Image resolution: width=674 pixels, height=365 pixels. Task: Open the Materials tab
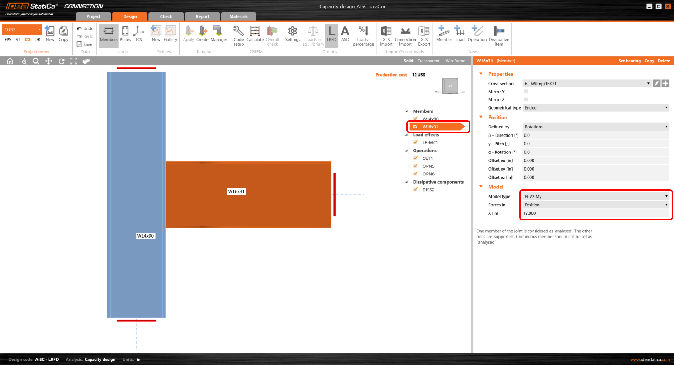(x=238, y=16)
